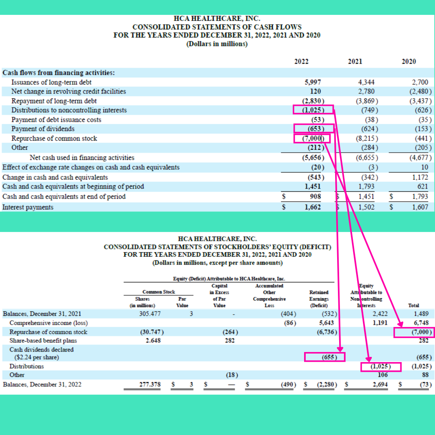
Task: Click the 2,700 figure under 2020
Action: [420, 83]
